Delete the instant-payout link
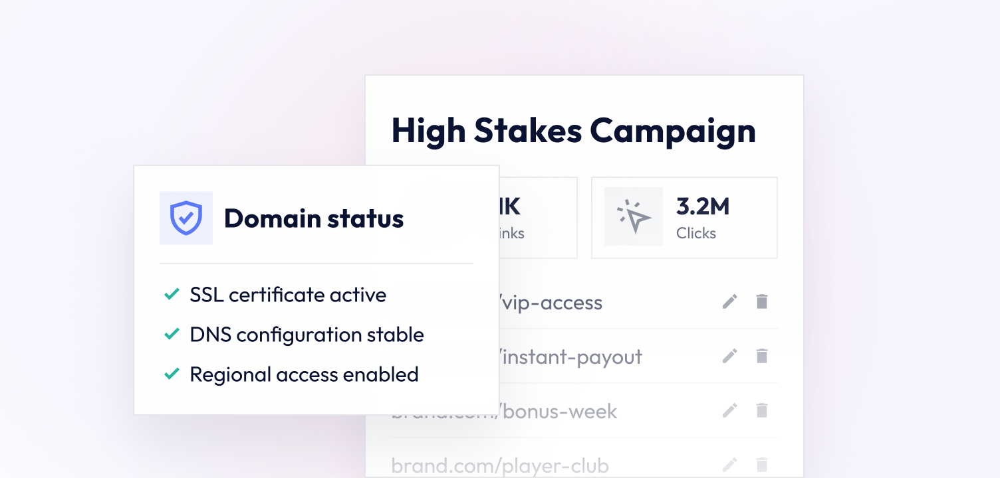The width and height of the screenshot is (1000, 478). click(762, 357)
